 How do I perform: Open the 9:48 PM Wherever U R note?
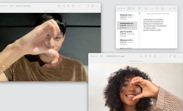tap(127, 42)
